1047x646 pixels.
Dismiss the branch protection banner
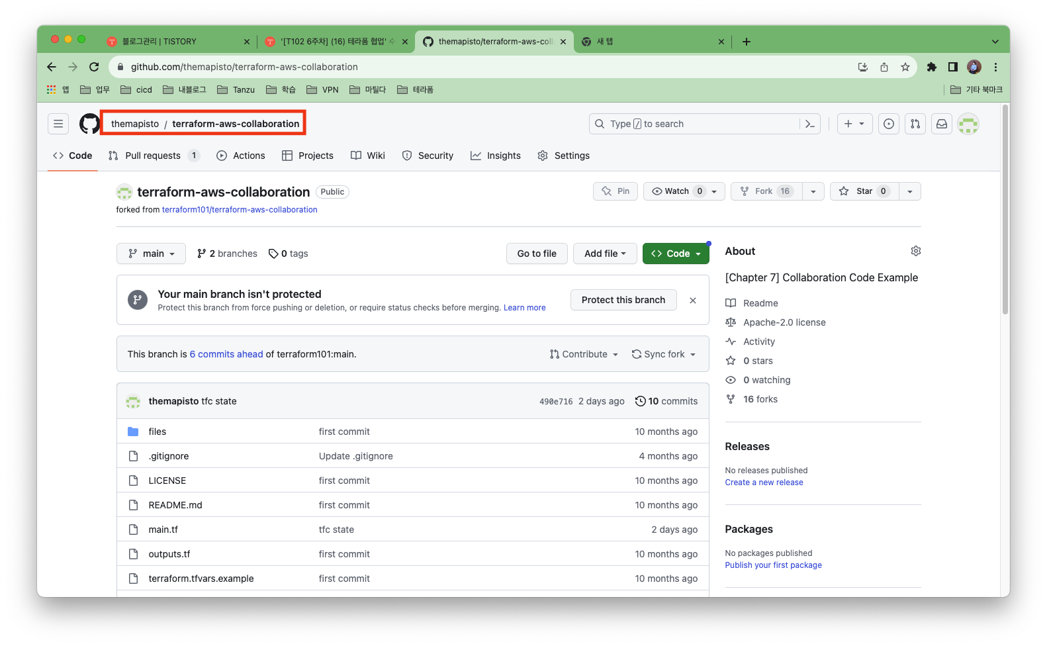pyautogui.click(x=693, y=300)
